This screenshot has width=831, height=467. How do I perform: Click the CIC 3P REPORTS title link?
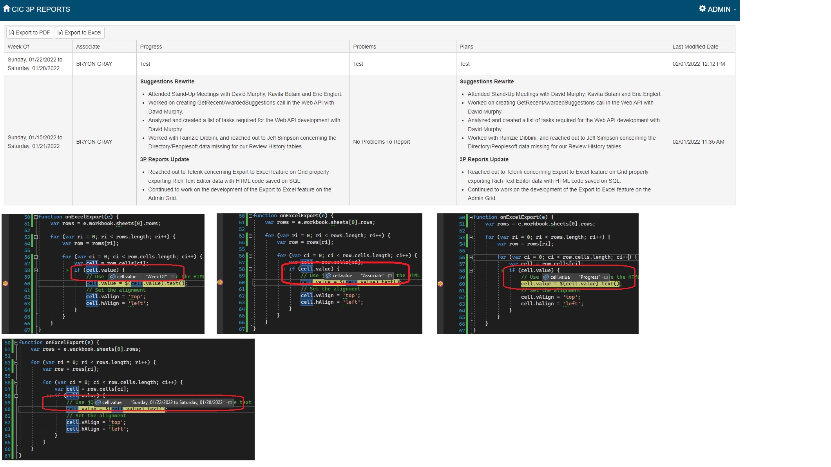(x=41, y=9)
